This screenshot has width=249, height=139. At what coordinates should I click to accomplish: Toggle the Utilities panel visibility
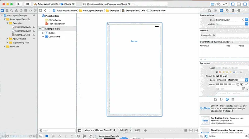tap(245, 4)
